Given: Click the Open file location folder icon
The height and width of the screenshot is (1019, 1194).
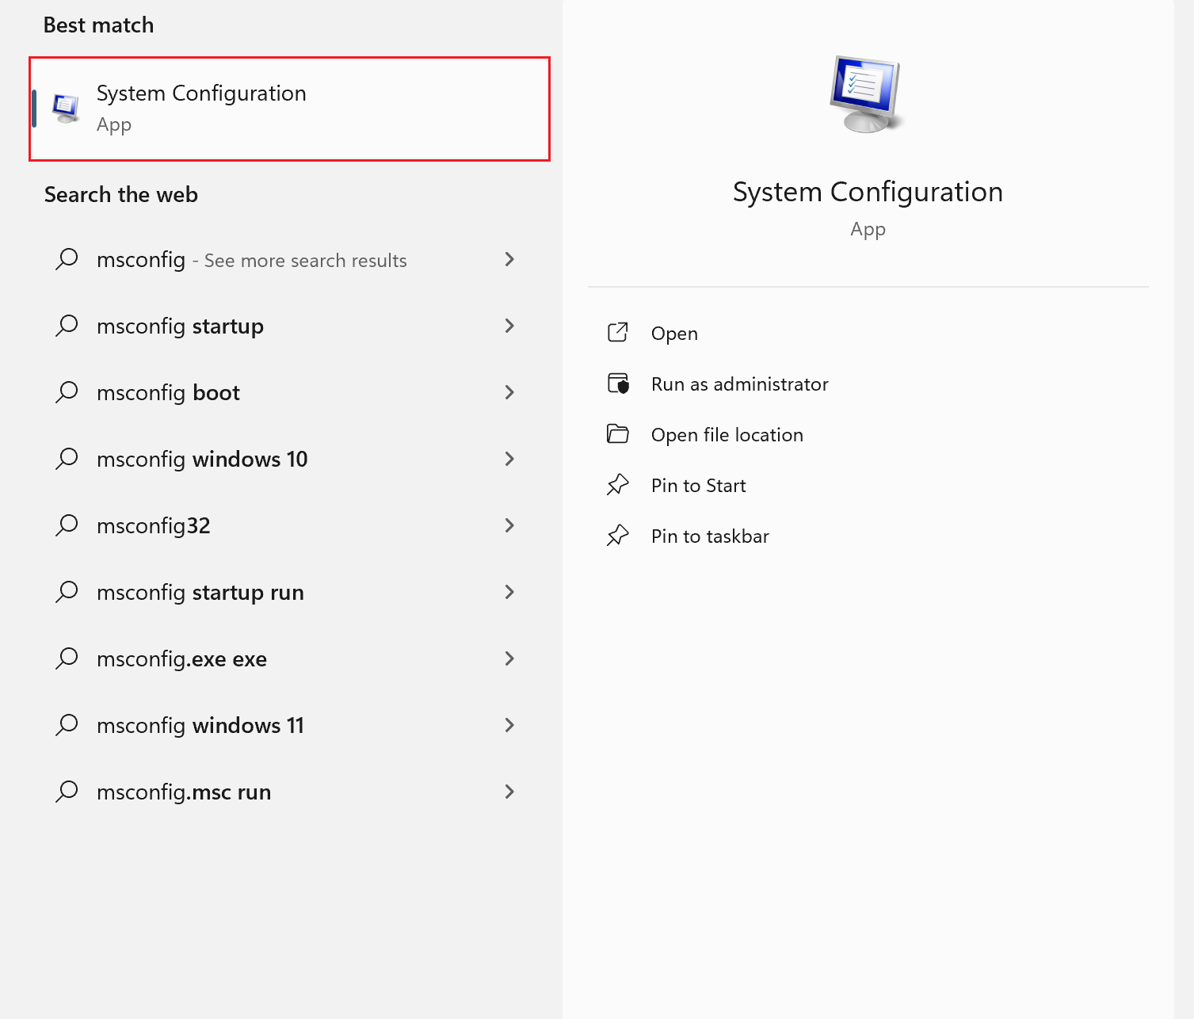Looking at the screenshot, I should click(618, 434).
